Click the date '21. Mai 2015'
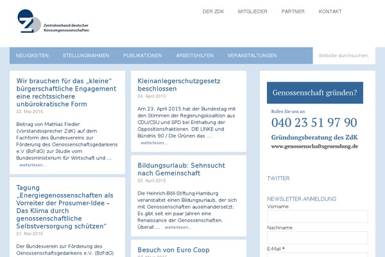 (30, 234)
